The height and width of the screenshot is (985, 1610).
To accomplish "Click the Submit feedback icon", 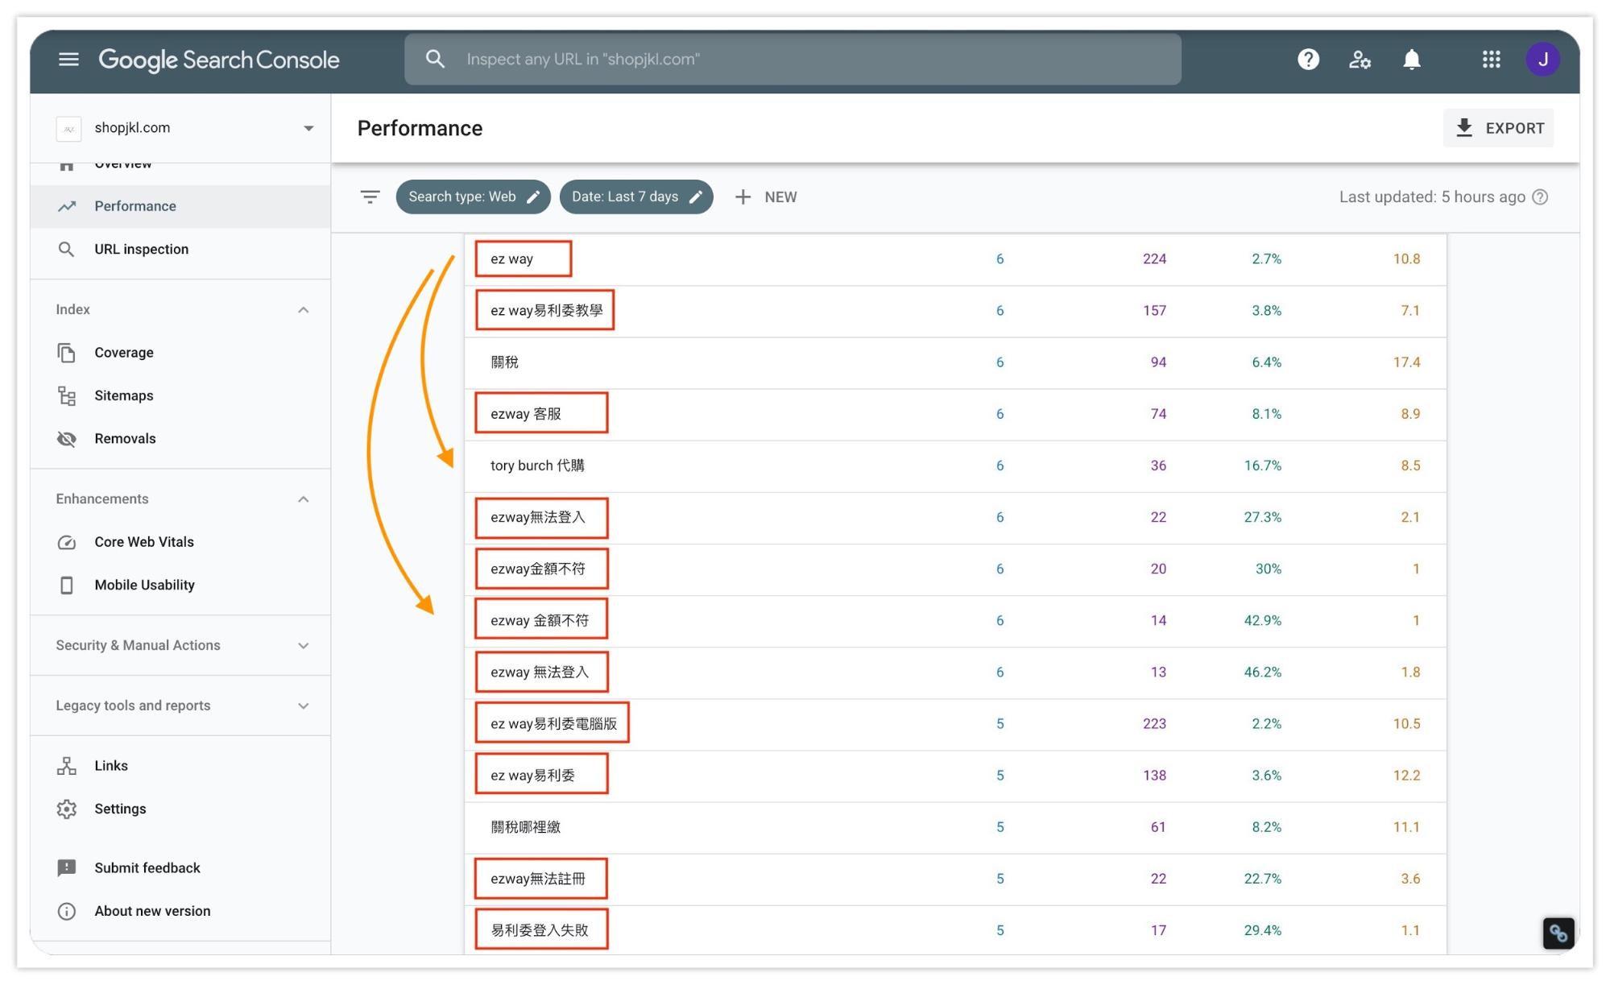I will pyautogui.click(x=66, y=867).
